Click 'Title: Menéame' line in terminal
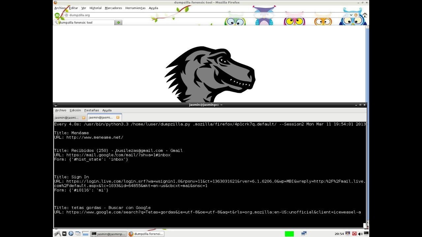Viewport: 422px width, 237px height. coord(72,133)
